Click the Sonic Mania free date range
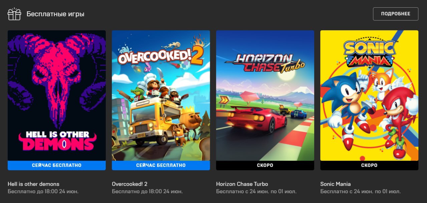 pos(360,192)
